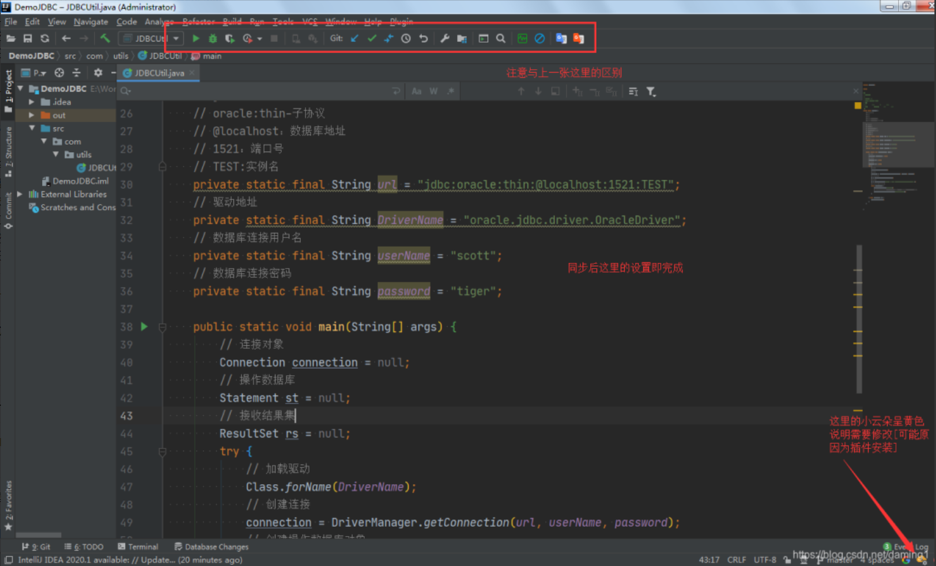Open the Project view mode dropdown
This screenshot has height=566, width=936.
click(x=35, y=73)
